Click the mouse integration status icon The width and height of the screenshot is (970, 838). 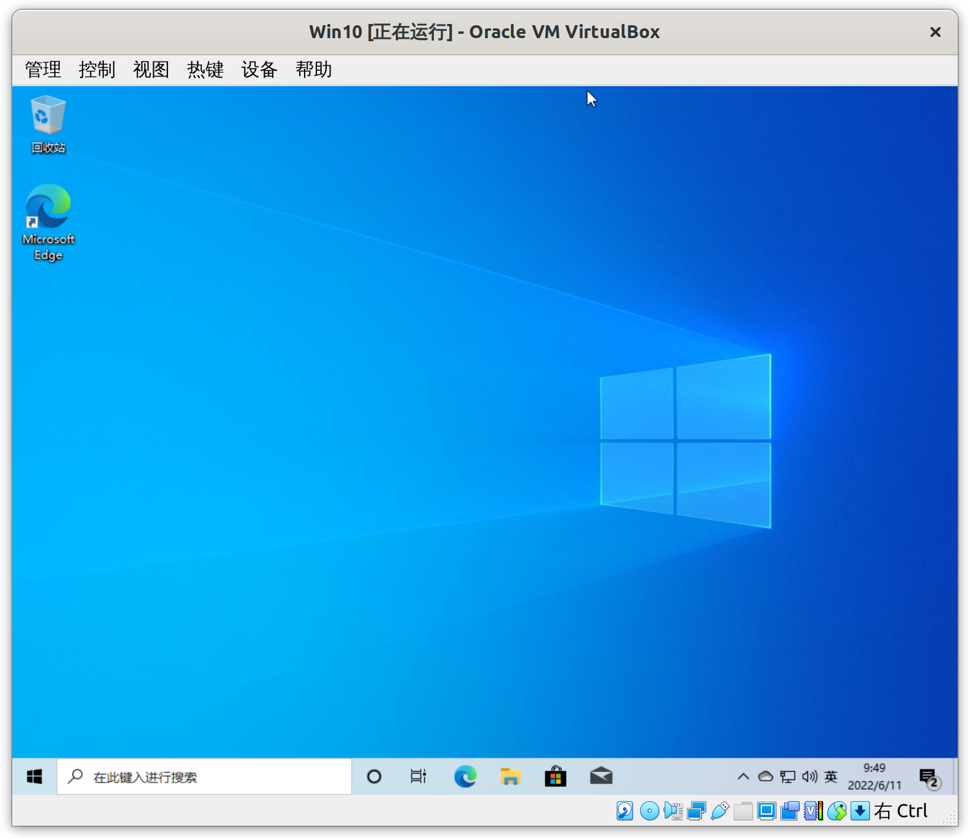(x=837, y=811)
